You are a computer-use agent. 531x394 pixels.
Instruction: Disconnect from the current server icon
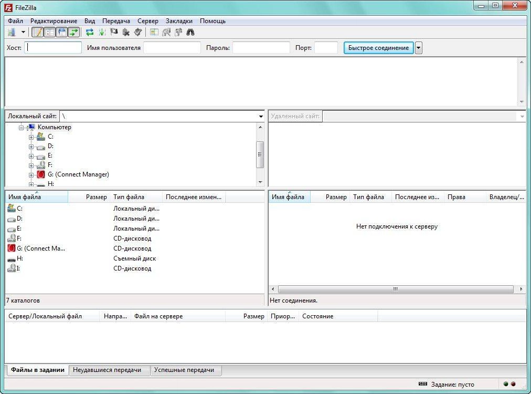[x=126, y=32]
